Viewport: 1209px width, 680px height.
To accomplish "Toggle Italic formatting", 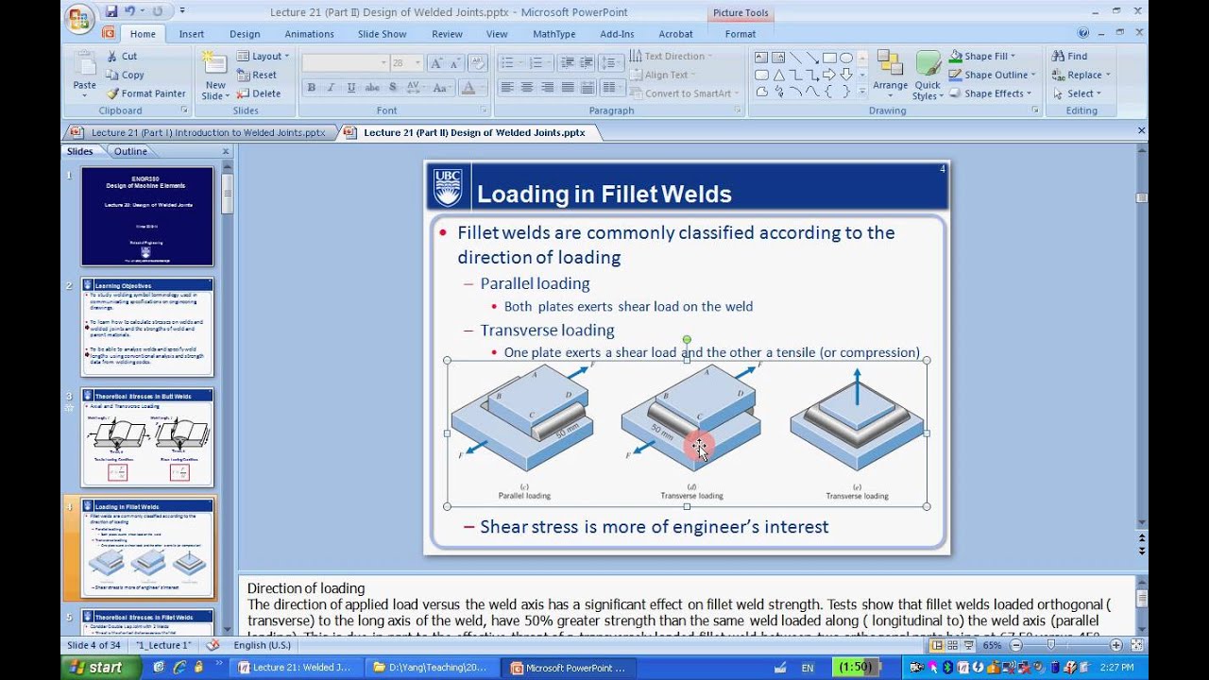I will tap(331, 87).
